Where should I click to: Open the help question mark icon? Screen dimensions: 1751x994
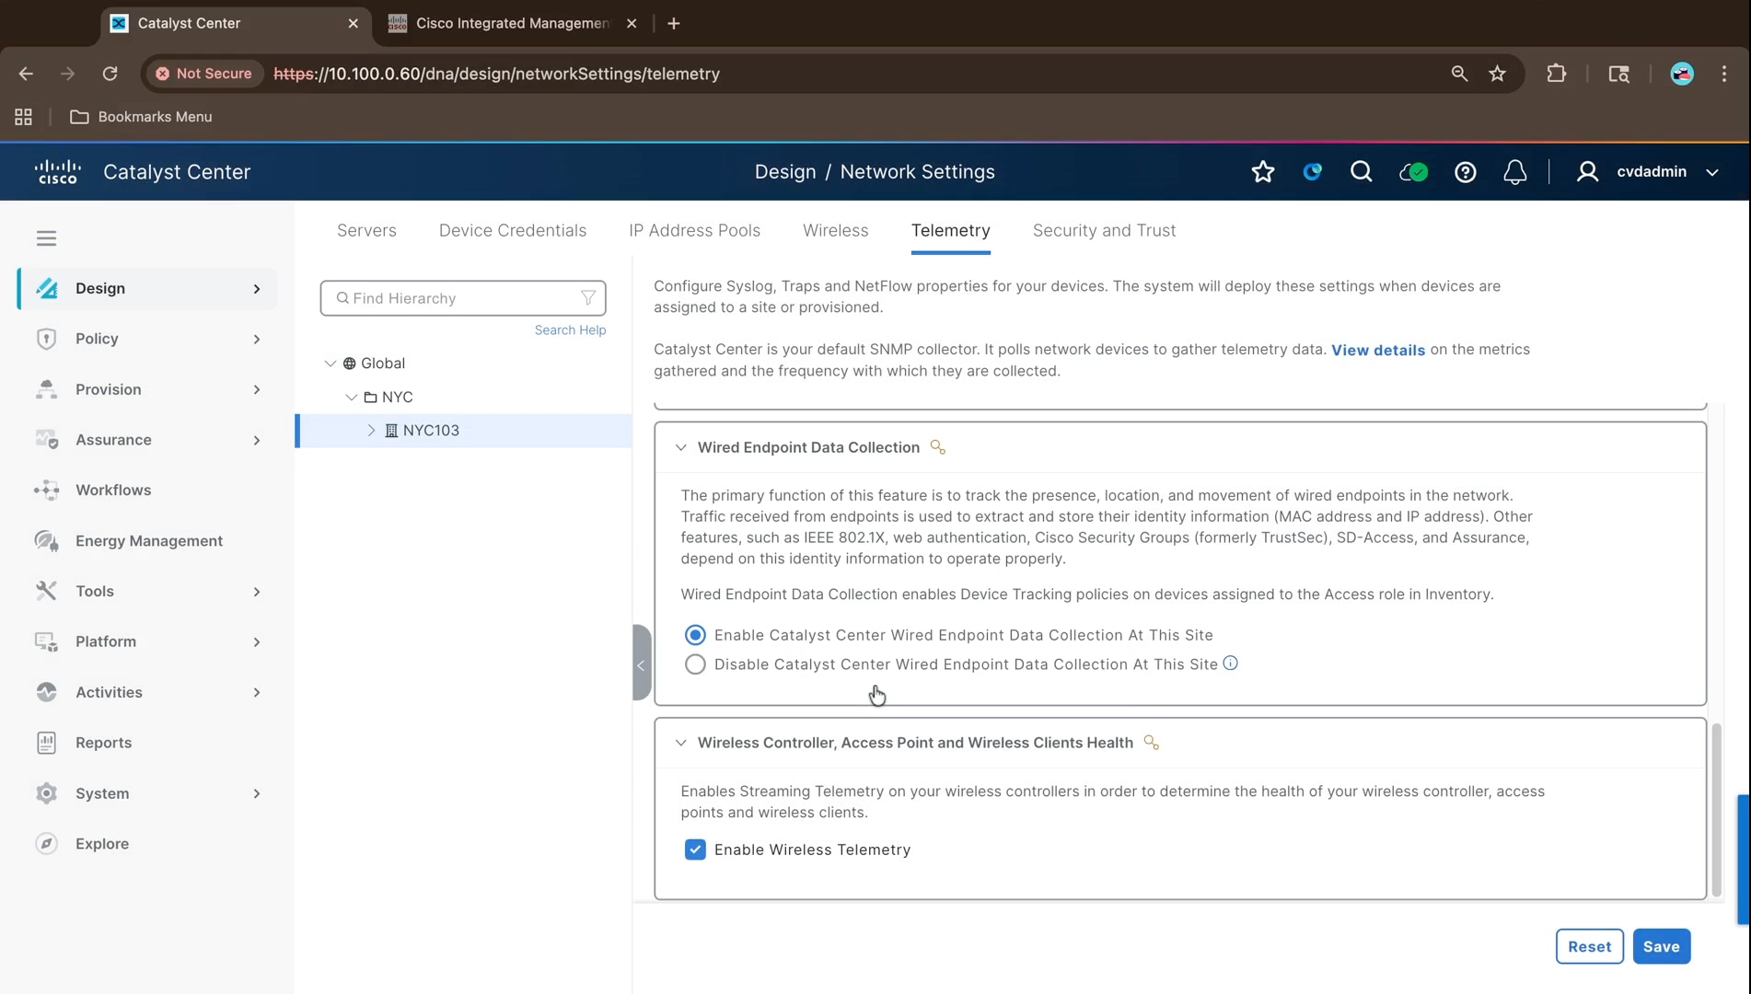1466,172
